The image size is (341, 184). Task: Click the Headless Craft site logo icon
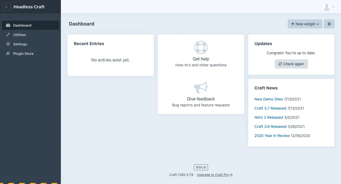coord(7,7)
